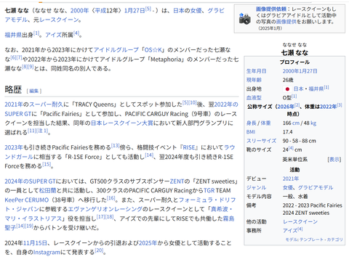This screenshot has width=349, height=262.
Task: Open 2021年 link at start of 略歴
Action: coord(14,105)
